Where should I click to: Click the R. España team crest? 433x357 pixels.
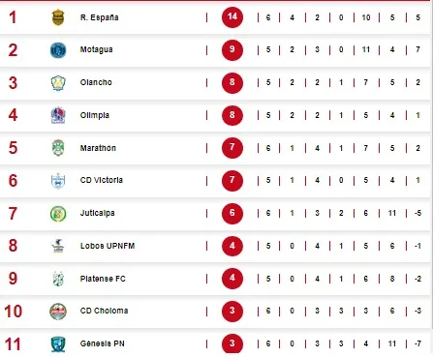[x=58, y=17]
